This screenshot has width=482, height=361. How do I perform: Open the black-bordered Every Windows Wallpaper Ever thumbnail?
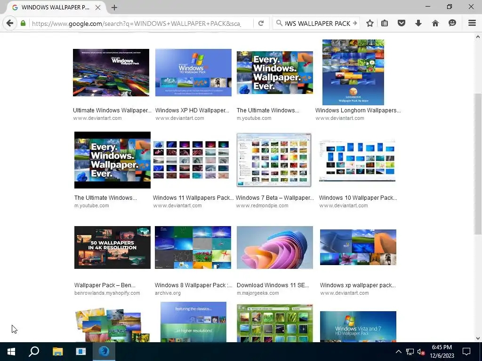(x=112, y=160)
